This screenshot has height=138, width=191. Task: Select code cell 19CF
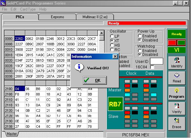(x=20, y=66)
